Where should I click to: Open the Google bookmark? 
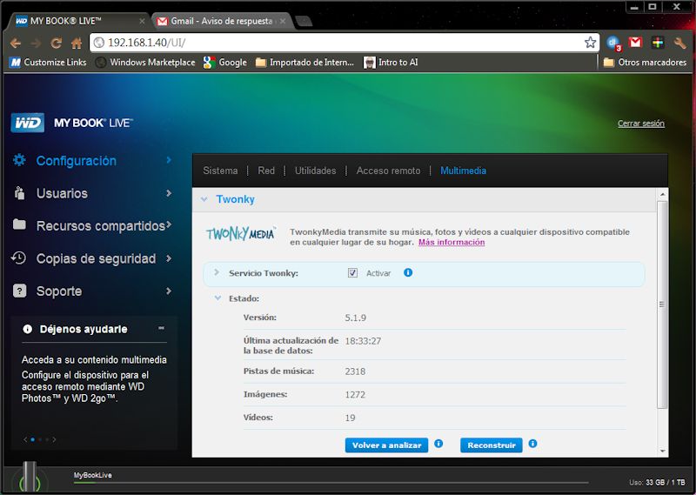coord(225,62)
